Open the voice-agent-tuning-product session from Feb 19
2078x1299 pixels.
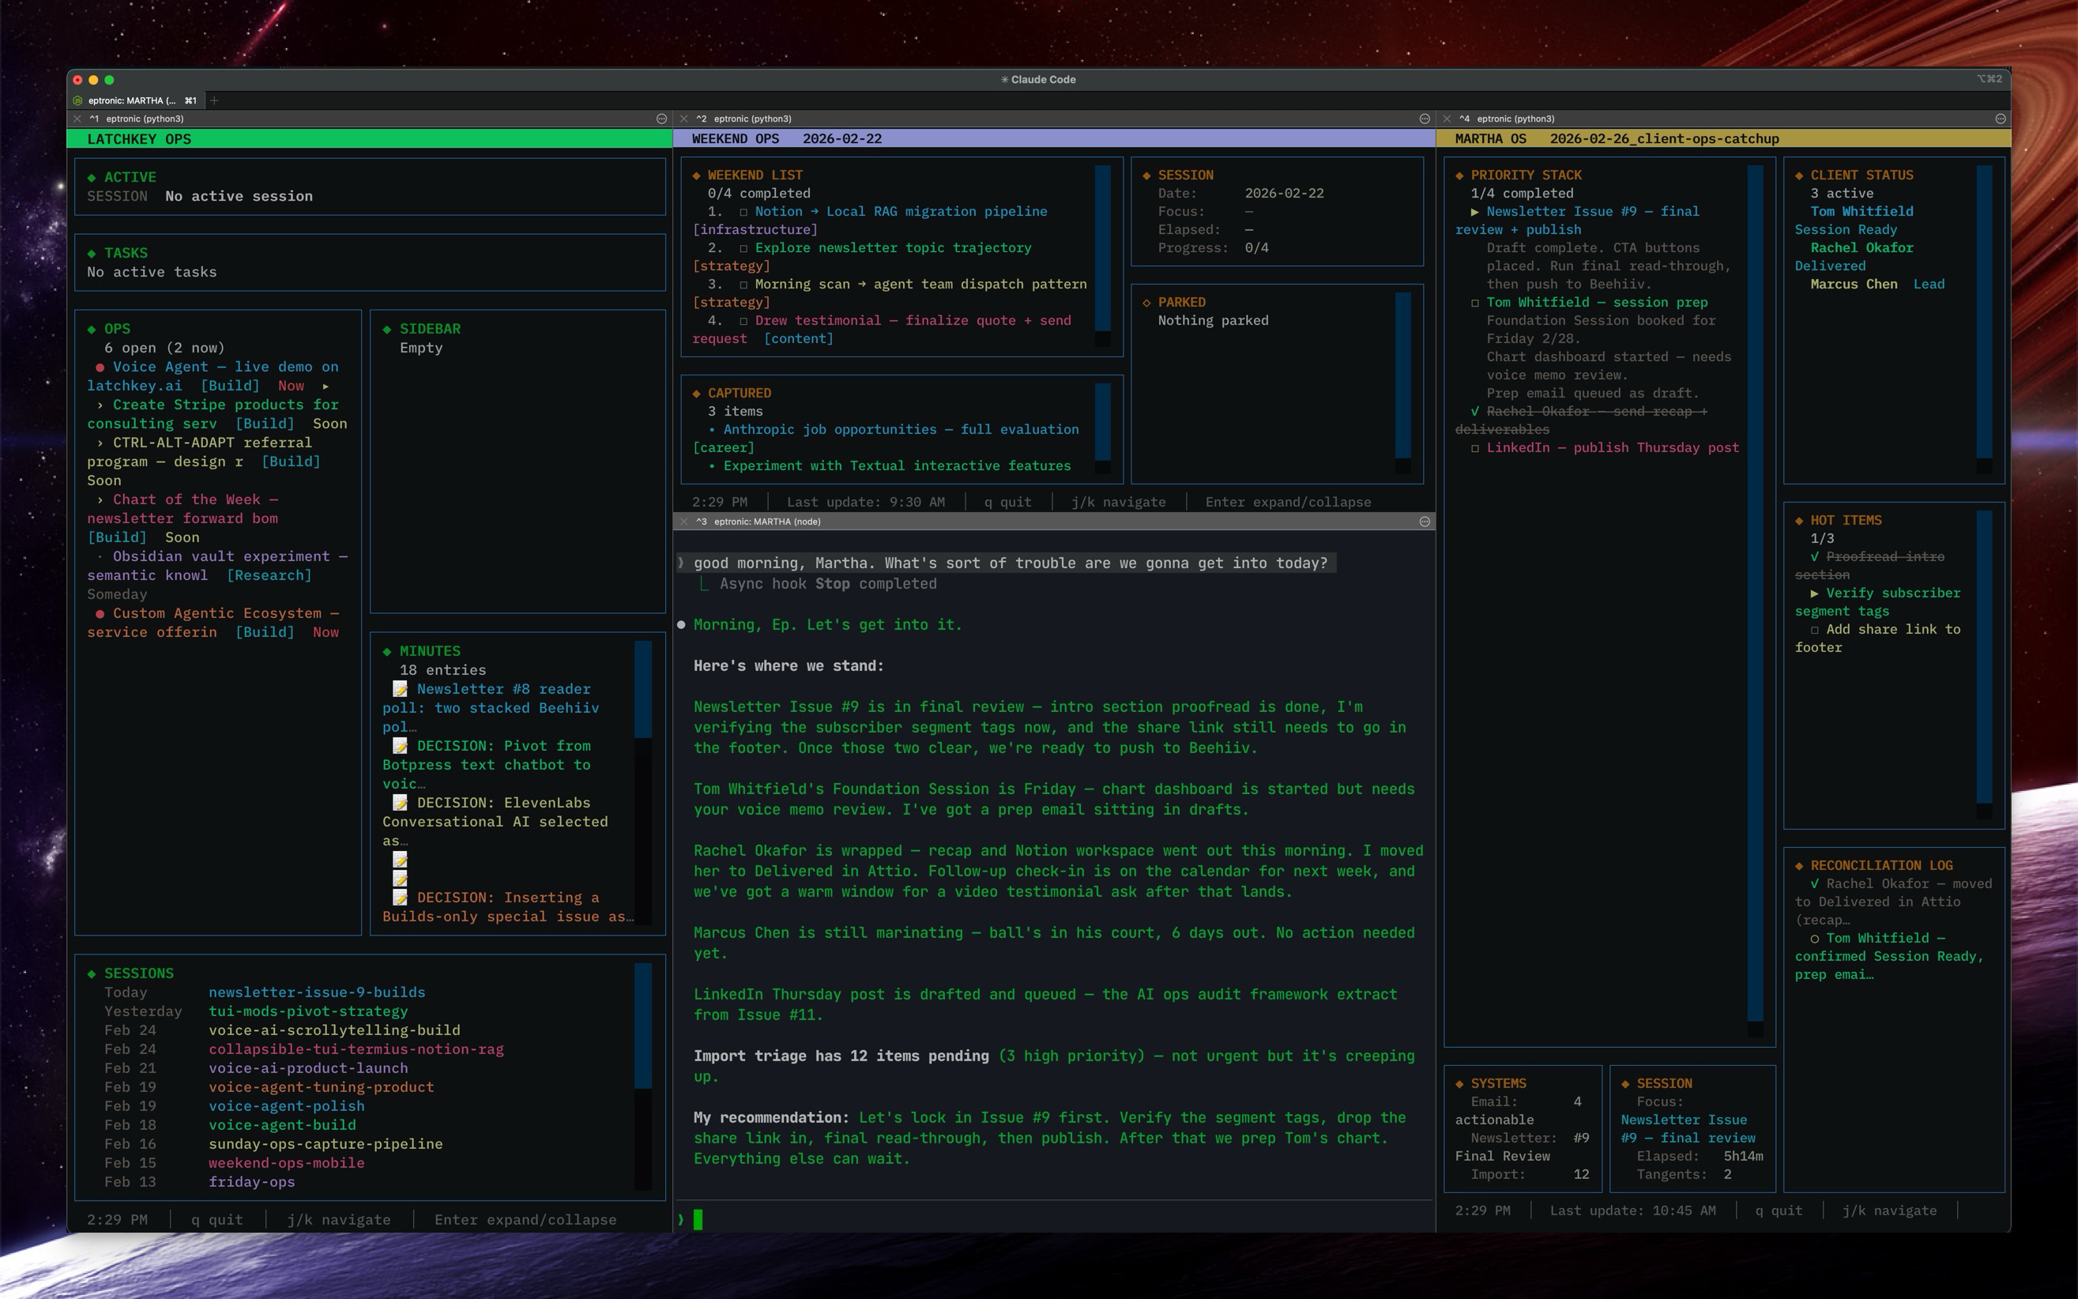tap(322, 1086)
